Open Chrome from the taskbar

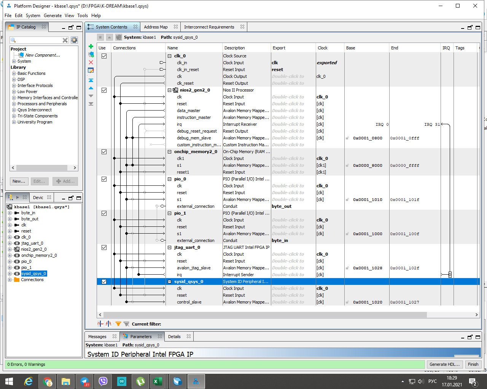(x=48, y=381)
